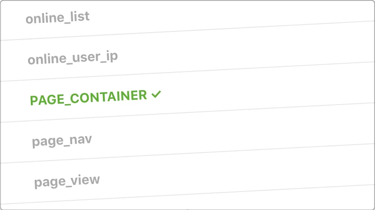This screenshot has height=210, width=375.
Task: Pick the page_nav list item
Action: pyautogui.click(x=62, y=141)
